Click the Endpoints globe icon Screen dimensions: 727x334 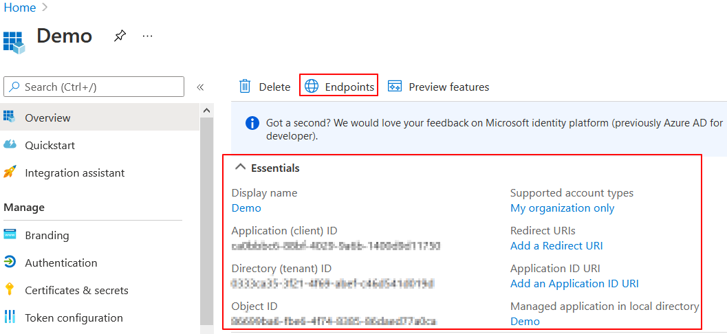312,87
